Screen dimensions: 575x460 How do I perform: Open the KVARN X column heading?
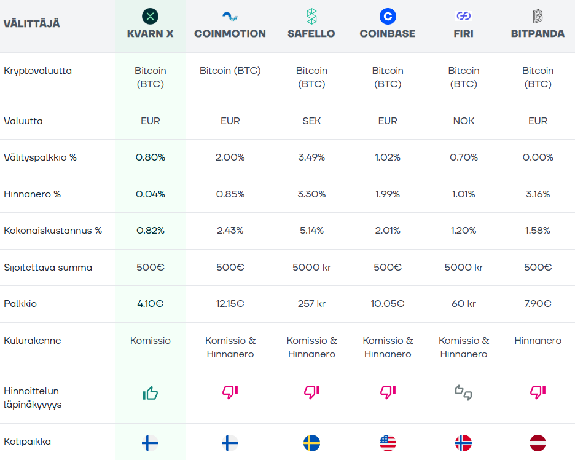(150, 34)
